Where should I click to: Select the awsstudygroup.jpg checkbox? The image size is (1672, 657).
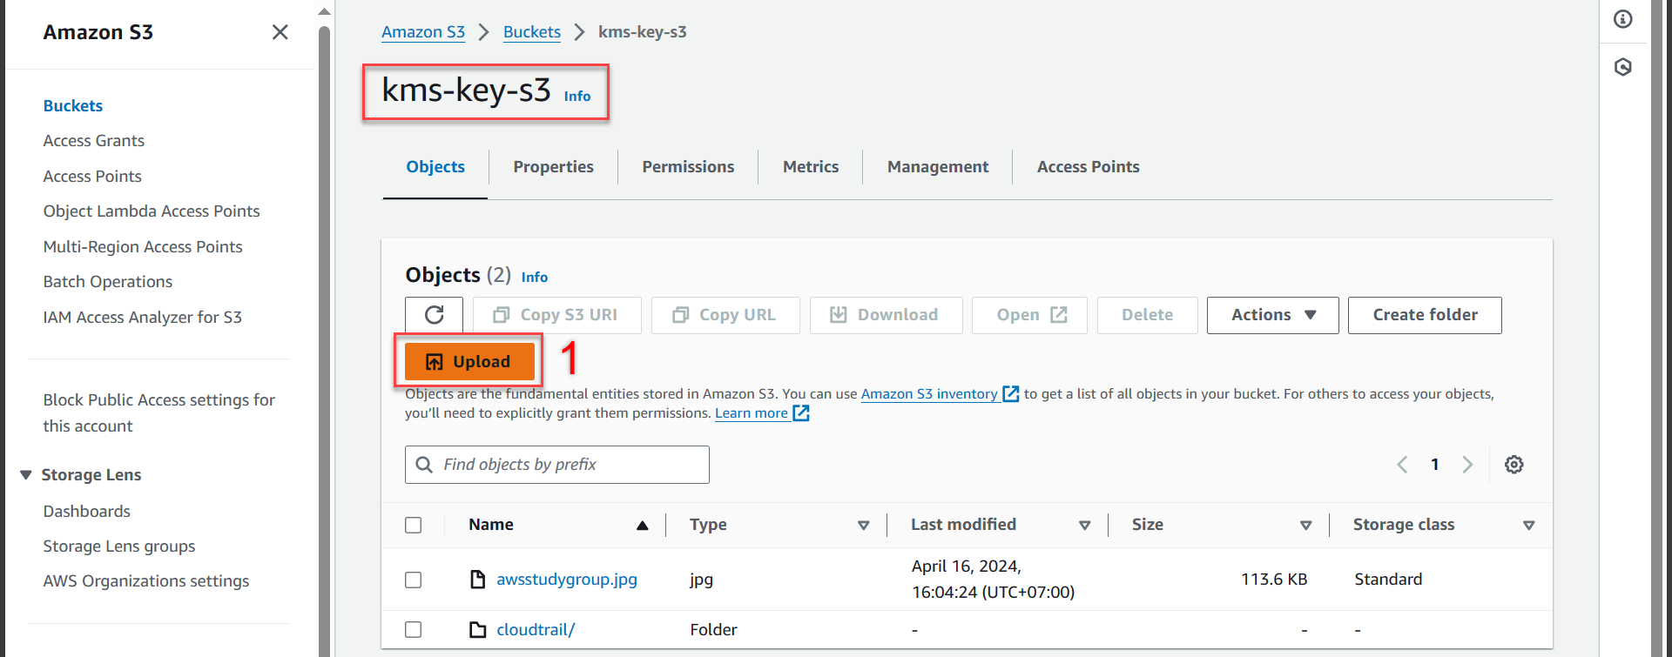pyautogui.click(x=414, y=580)
